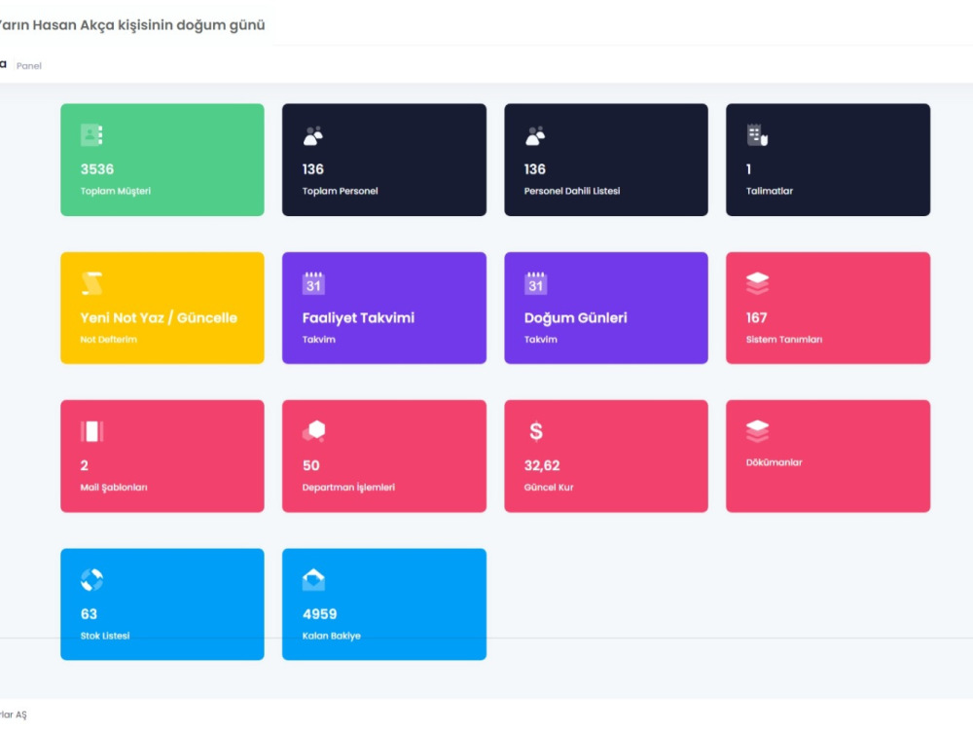Open the Faaliyet Takvimi heading
Image resolution: width=973 pixels, height=730 pixels.
(x=359, y=318)
